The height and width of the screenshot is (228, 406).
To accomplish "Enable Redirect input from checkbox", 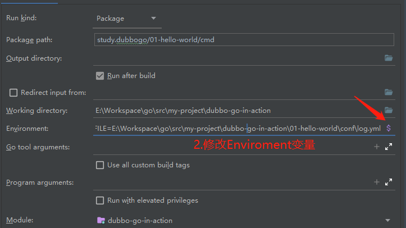I will (x=13, y=93).
